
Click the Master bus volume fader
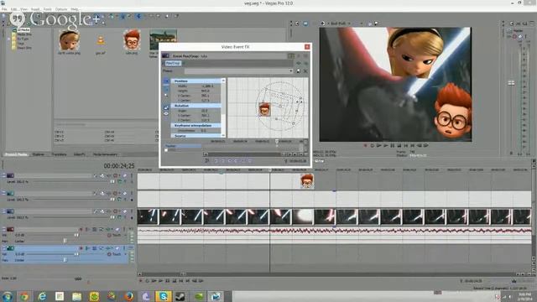(x=511, y=83)
